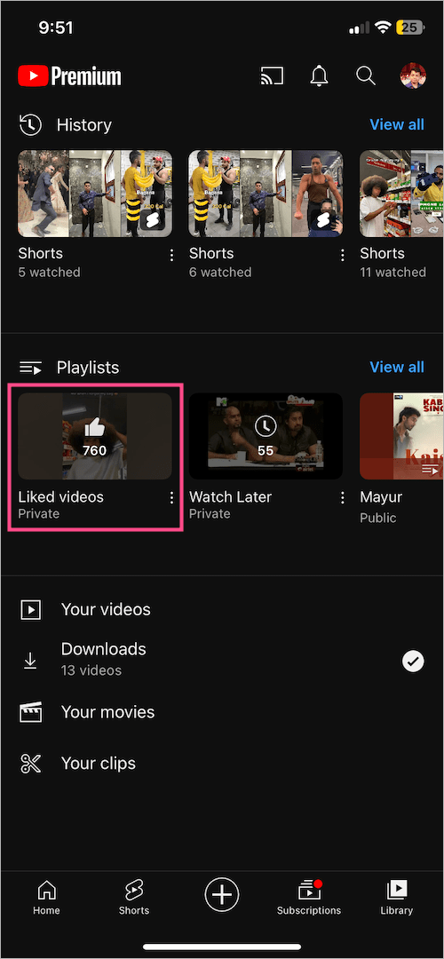This screenshot has width=444, height=959.
Task: Tap the YouTube Premium logo
Action: [70, 76]
